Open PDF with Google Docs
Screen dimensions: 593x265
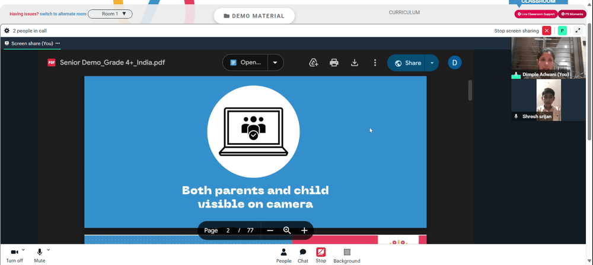(x=246, y=63)
